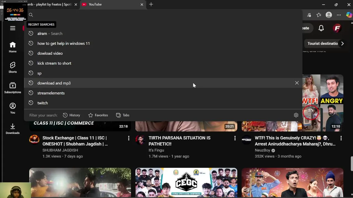Select 'streamelements' recent search

point(163,93)
